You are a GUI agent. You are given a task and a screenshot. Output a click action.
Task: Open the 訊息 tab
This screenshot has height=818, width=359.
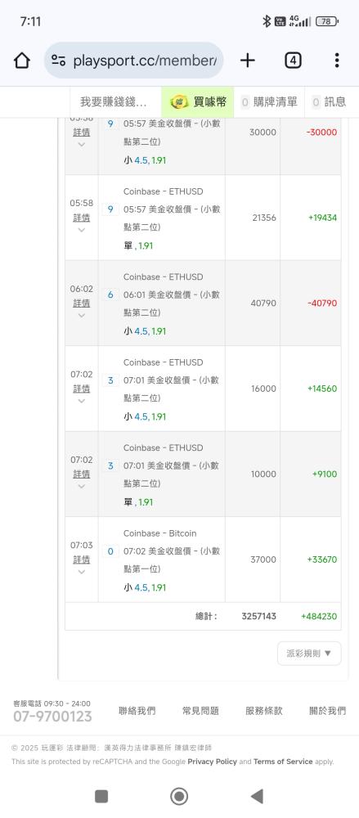click(330, 101)
